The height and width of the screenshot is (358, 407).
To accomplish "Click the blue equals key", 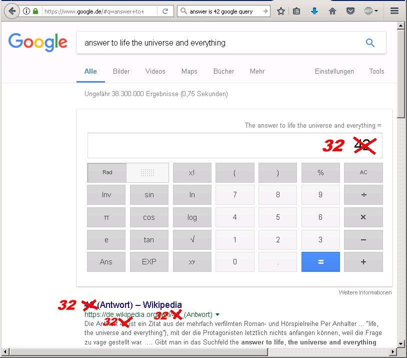I will [320, 262].
